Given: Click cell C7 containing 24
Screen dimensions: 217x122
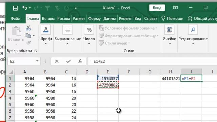Looking at the screenshot, I should [x=66, y=118].
